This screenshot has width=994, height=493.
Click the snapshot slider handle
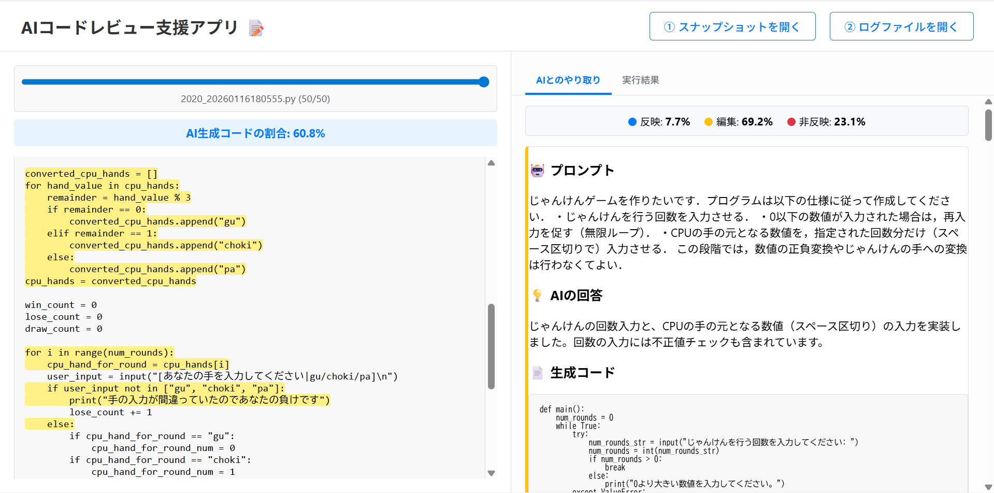(x=484, y=82)
